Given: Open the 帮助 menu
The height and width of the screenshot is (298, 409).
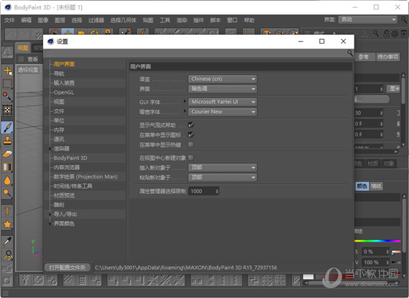Looking at the screenshot, I should click(249, 20).
